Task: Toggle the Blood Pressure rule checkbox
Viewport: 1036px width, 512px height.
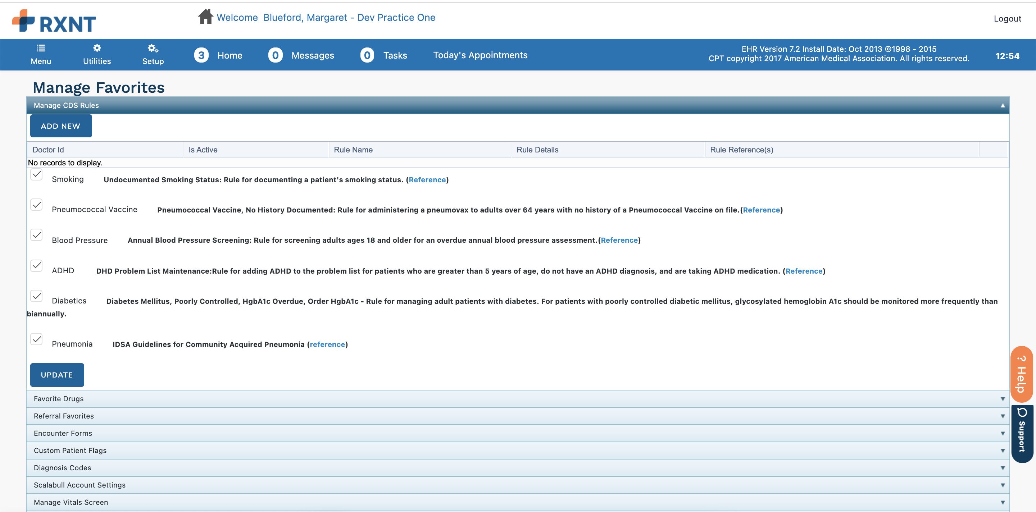Action: 37,235
